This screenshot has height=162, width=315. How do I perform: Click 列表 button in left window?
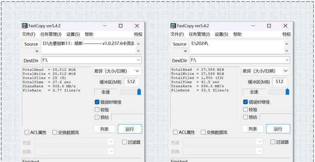104,129
